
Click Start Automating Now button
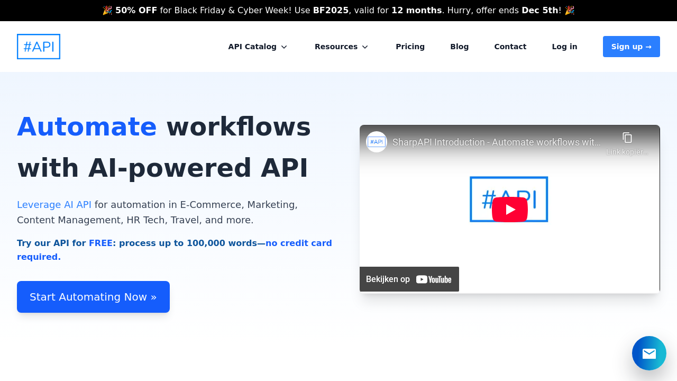tap(93, 297)
